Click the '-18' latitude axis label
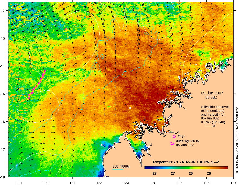The image size is (239, 185). point(3,177)
